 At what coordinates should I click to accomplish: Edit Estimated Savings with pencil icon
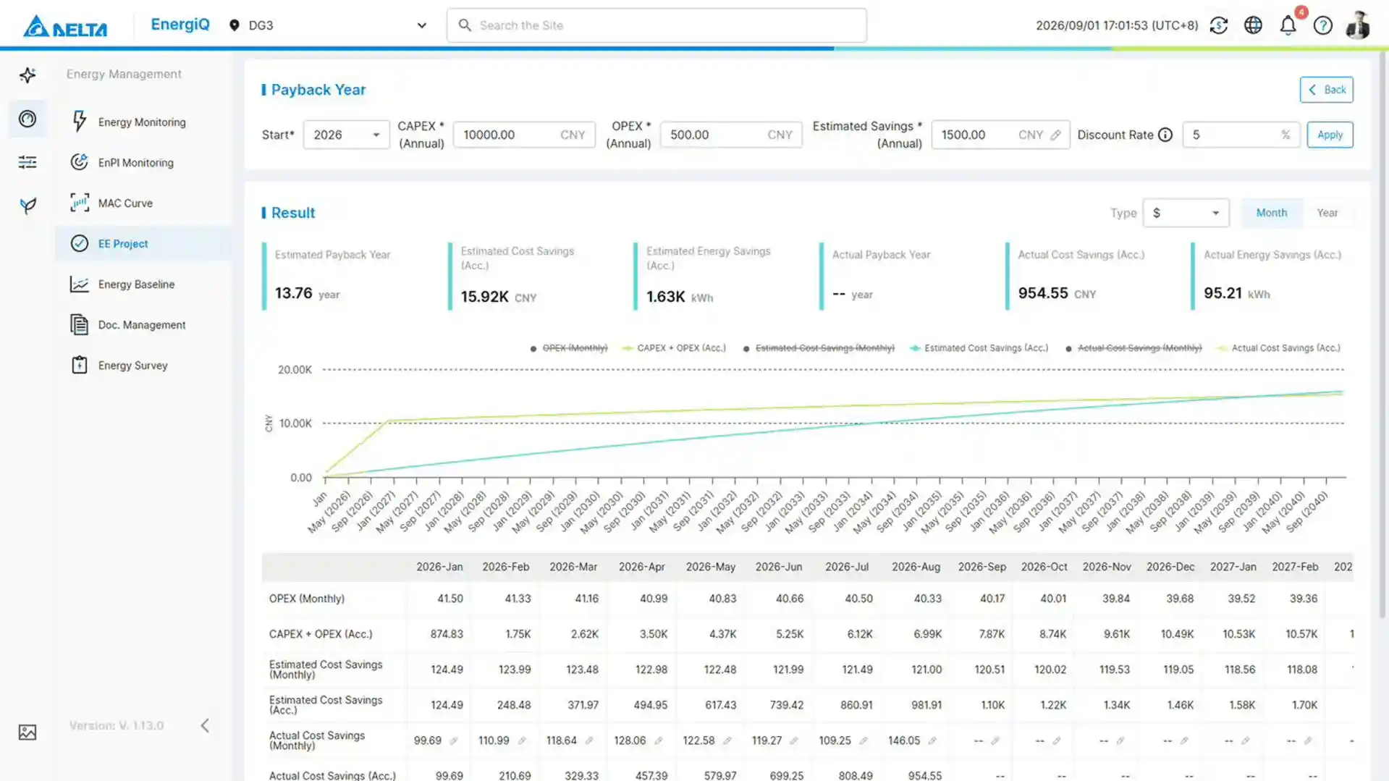(x=1055, y=135)
